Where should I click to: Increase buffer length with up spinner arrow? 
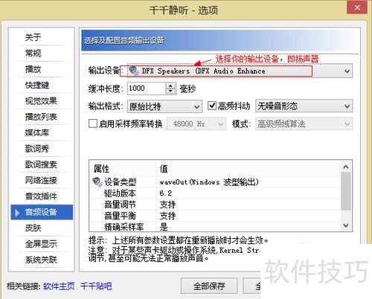pos(170,86)
